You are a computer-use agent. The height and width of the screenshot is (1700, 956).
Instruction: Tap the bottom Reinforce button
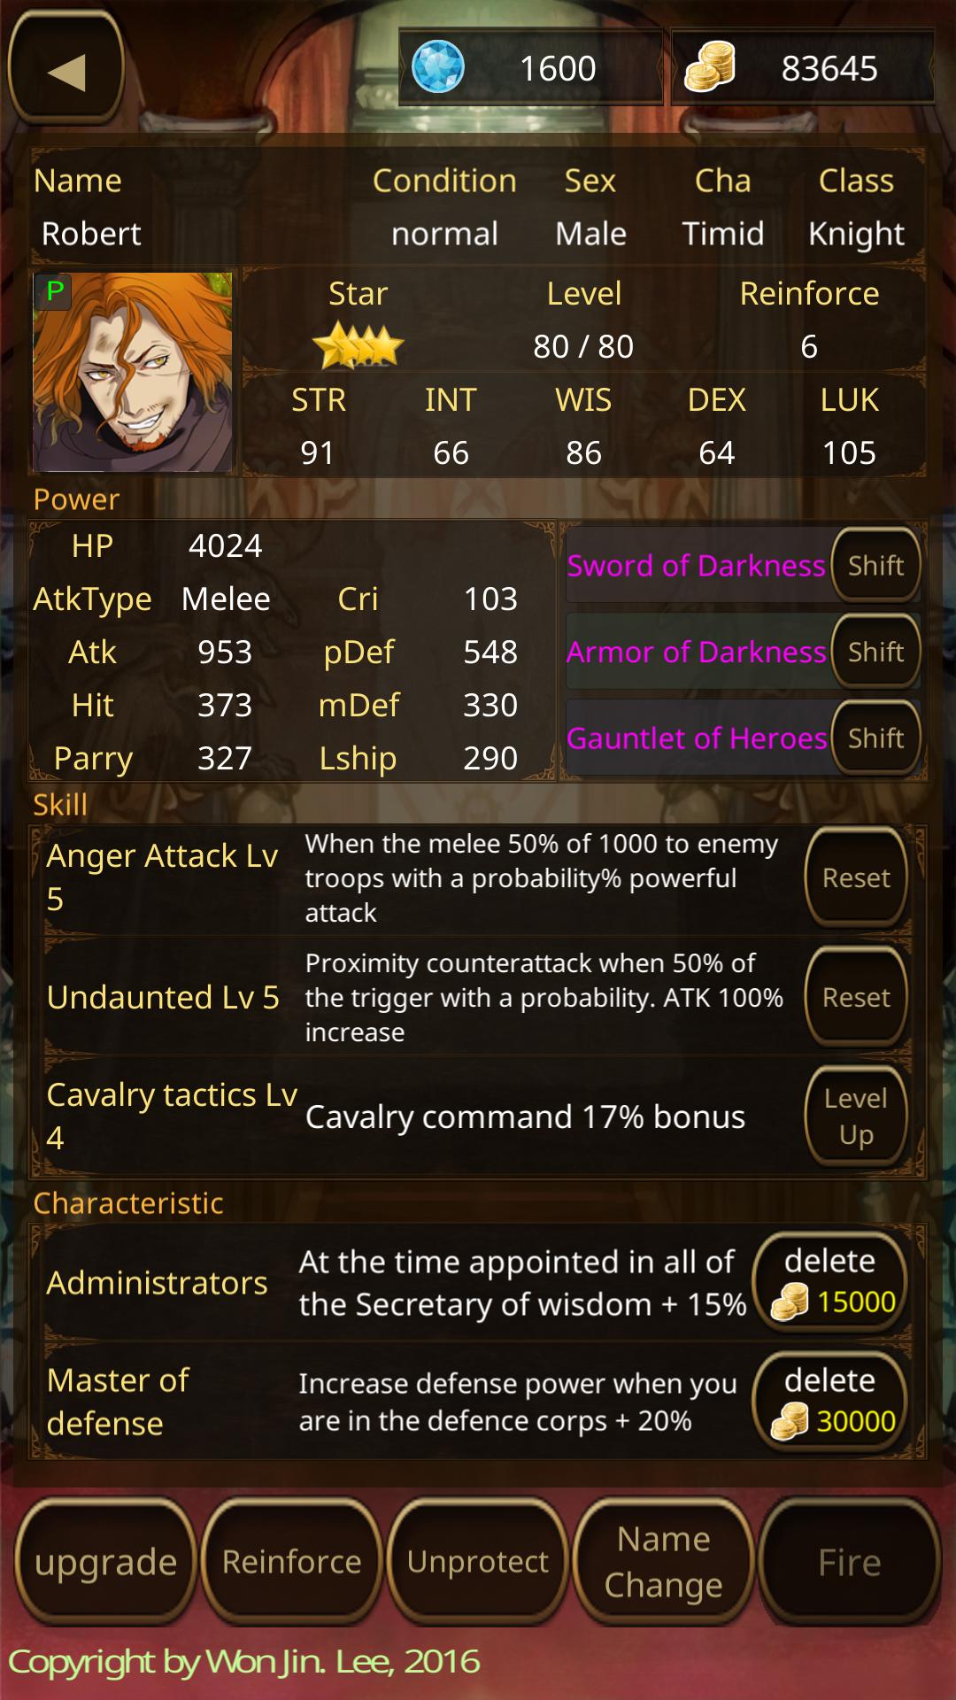point(291,1562)
